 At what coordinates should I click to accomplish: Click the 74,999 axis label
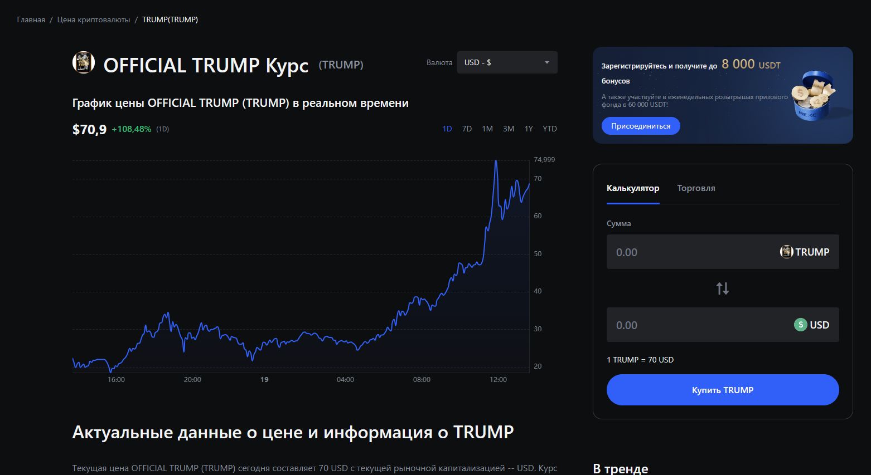tap(544, 160)
